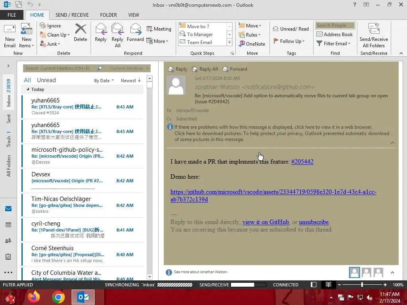Collapse the Today group
Image resolution: width=407 pixels, height=305 pixels.
[28, 89]
